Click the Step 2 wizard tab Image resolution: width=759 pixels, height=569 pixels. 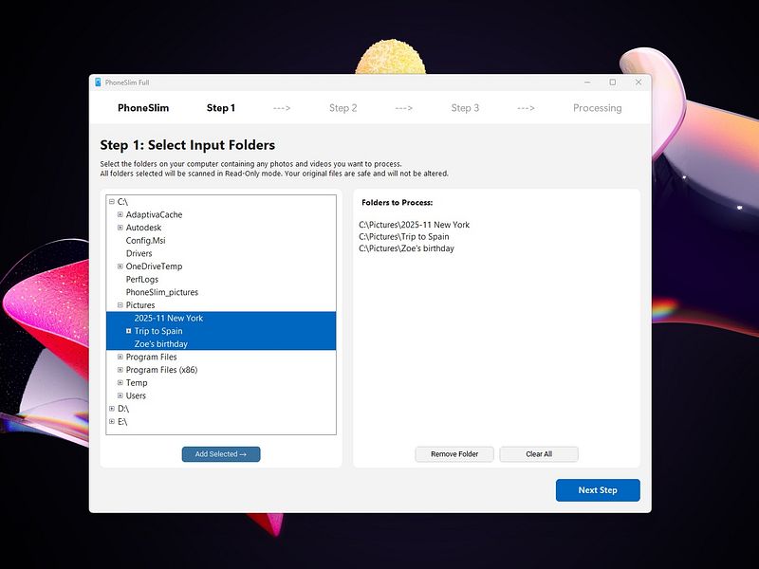343,108
